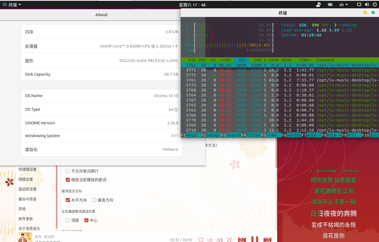379x242 pixels.
Task: Open the volume indicator in top bar
Action: 367,5
